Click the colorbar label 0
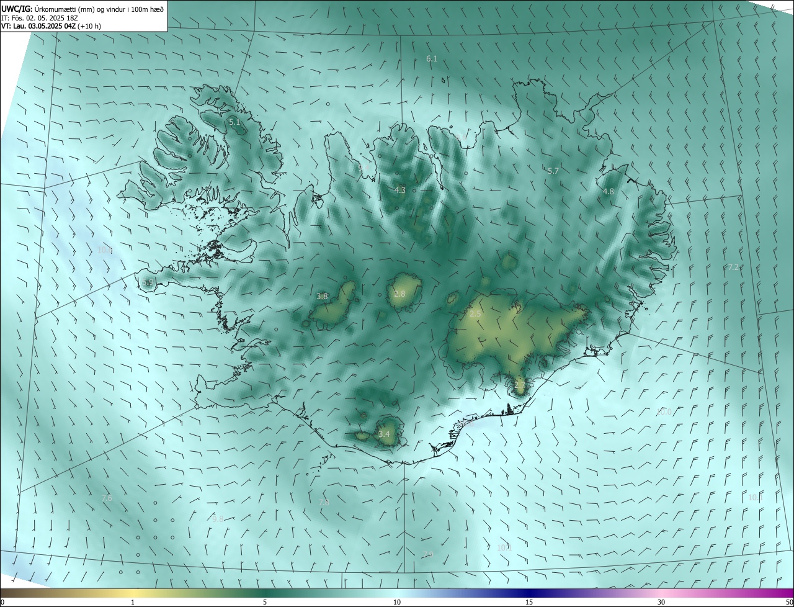 point(2,603)
